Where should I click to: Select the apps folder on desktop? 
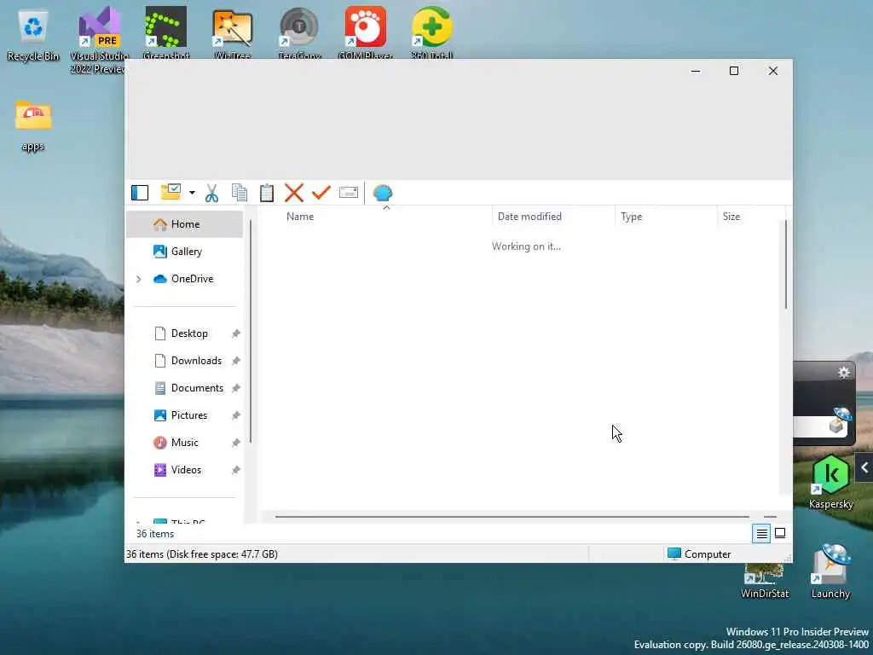pyautogui.click(x=33, y=125)
